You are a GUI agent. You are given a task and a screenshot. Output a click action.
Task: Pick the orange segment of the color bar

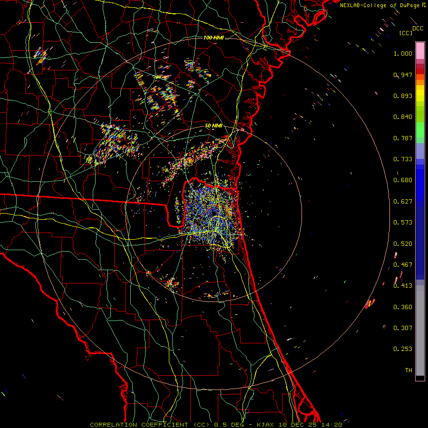point(420,82)
